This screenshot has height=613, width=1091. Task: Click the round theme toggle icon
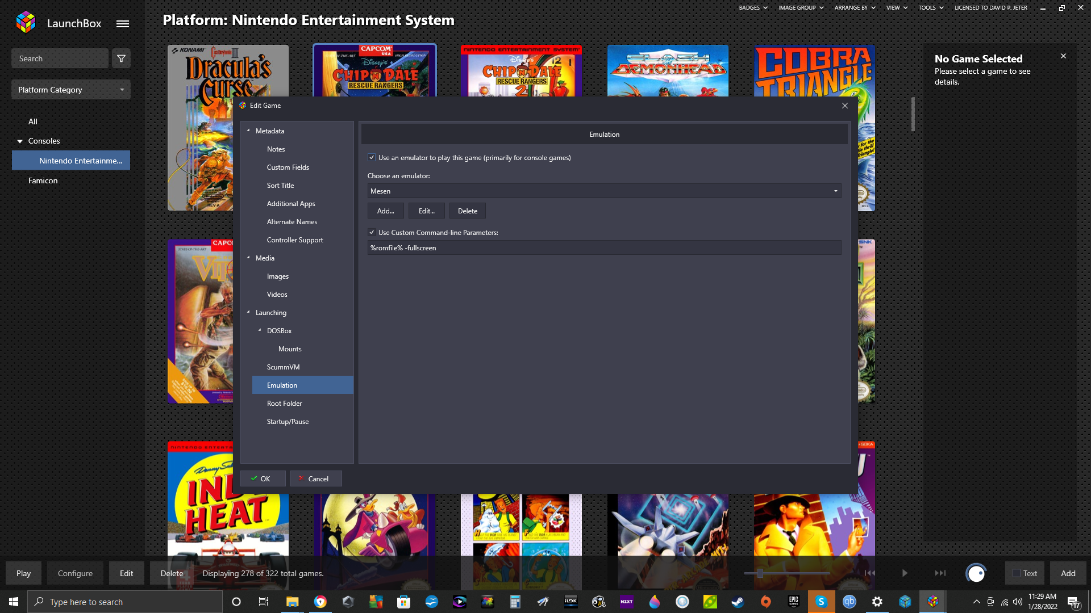(x=976, y=573)
